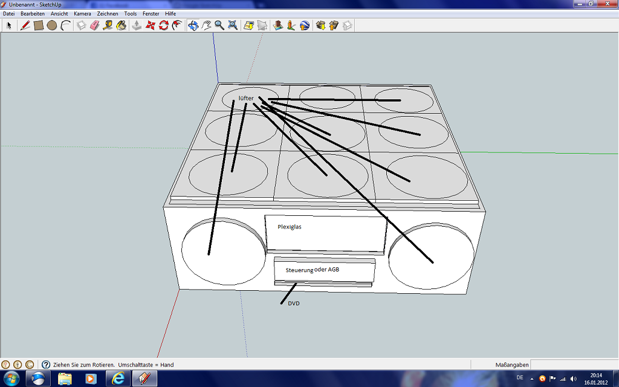Open the Kamera menu

pos(82,13)
